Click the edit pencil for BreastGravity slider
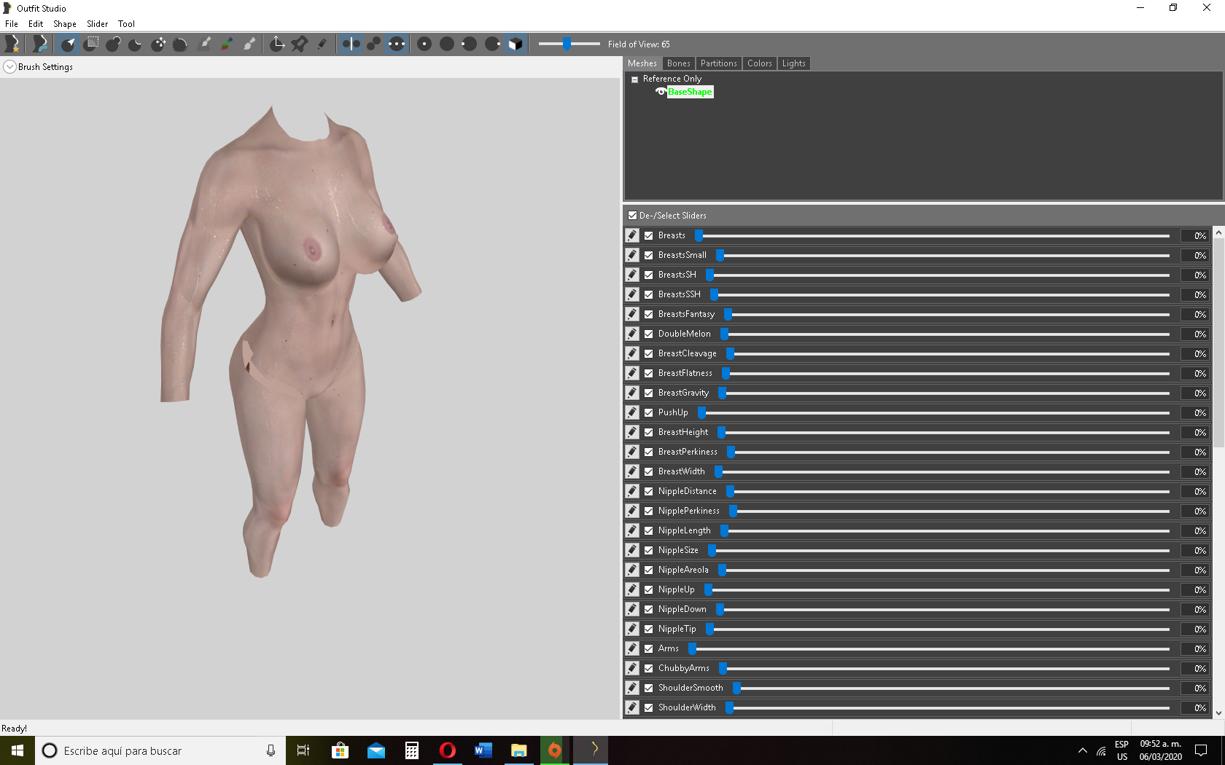Viewport: 1225px width, 765px height. point(632,393)
